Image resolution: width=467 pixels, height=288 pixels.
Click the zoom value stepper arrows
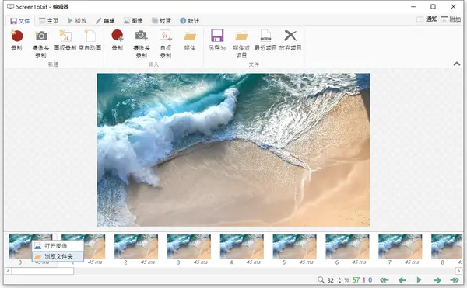pos(339,280)
